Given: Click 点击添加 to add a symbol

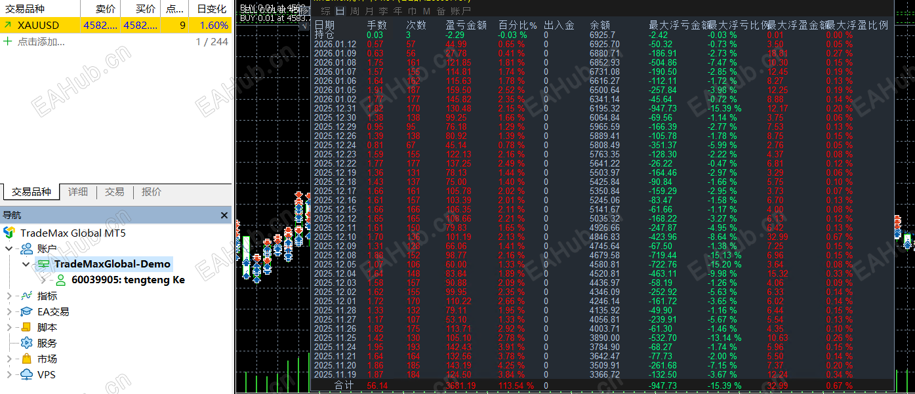Looking at the screenshot, I should pyautogui.click(x=39, y=41).
